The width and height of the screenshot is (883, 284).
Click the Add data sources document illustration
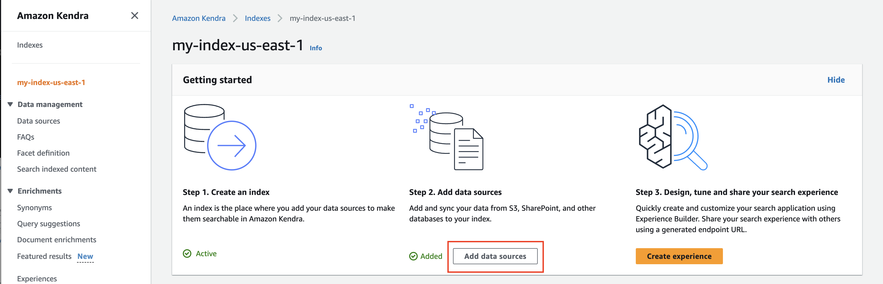(447, 137)
